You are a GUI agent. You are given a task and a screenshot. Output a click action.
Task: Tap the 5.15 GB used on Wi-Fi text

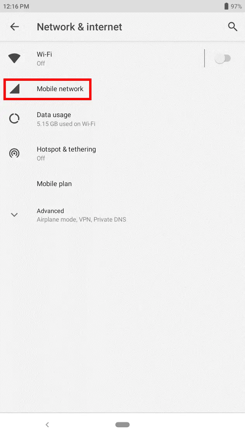click(66, 124)
